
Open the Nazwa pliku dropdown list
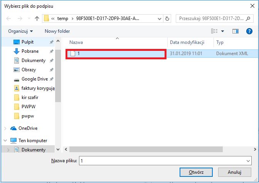(x=247, y=161)
